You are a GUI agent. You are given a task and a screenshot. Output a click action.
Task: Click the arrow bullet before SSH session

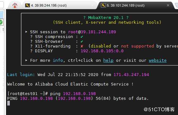(26, 32)
